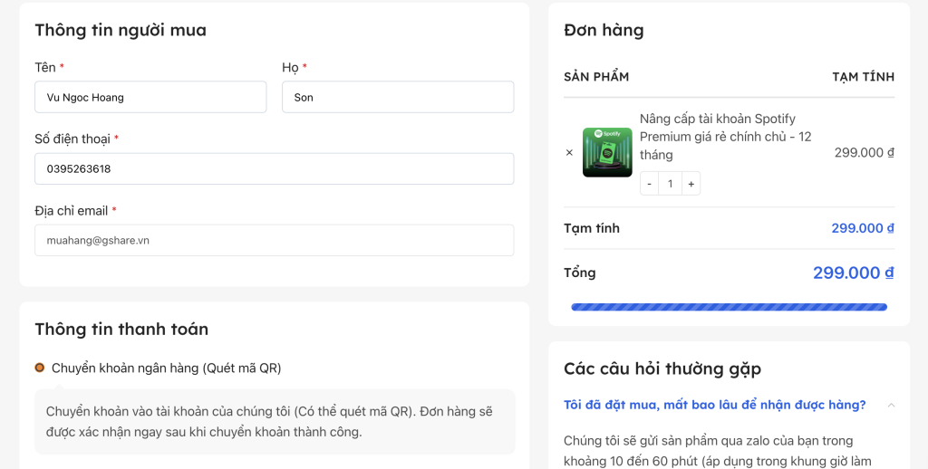Click the Địa chỉ email field
The width and height of the screenshot is (928, 469).
click(x=274, y=240)
